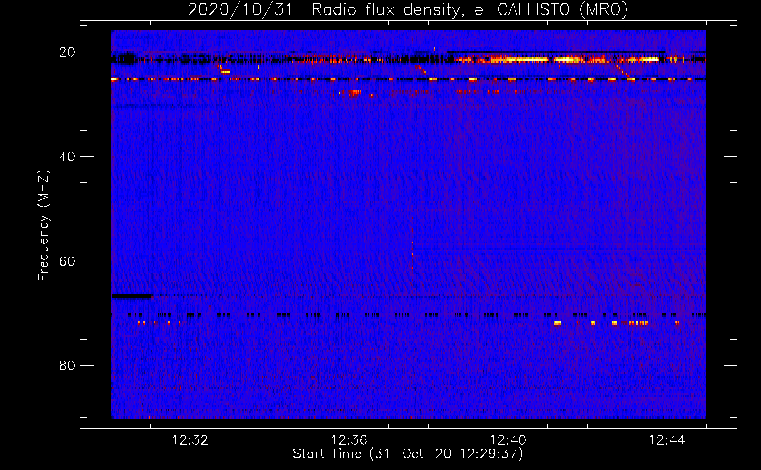Image resolution: width=761 pixels, height=470 pixels.
Task: Click the time tick label "12:32"
Action: click(190, 440)
